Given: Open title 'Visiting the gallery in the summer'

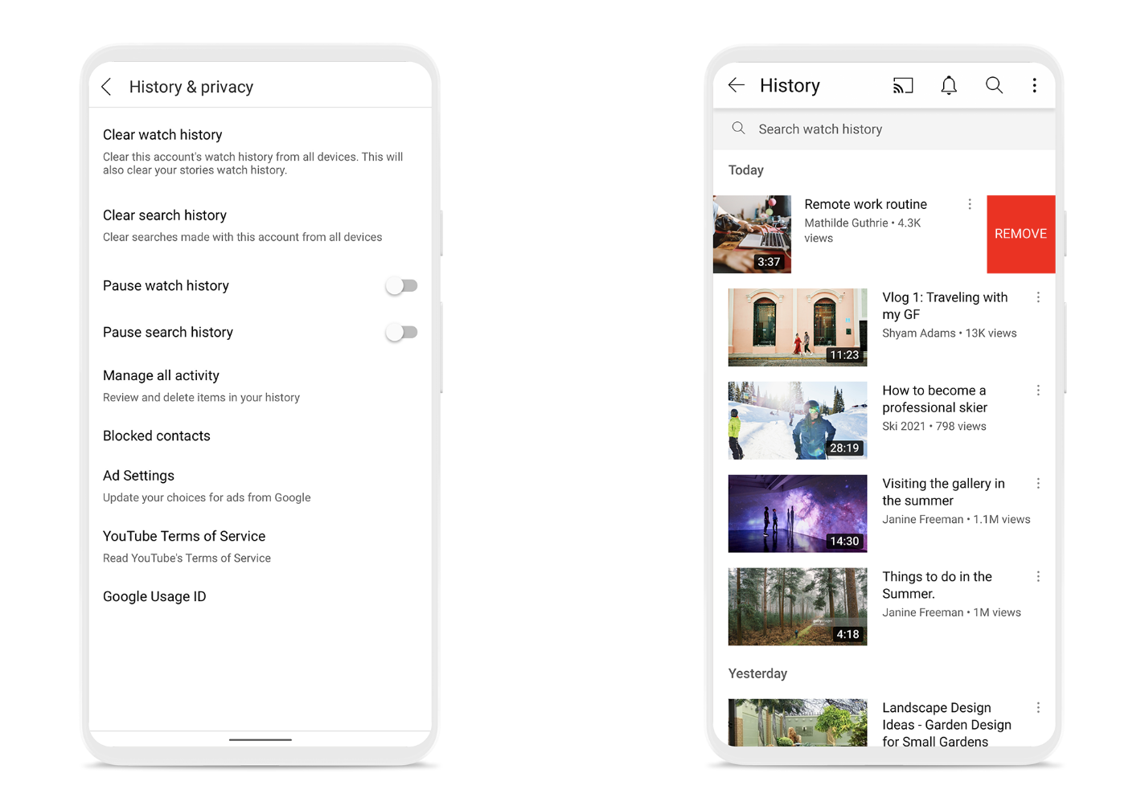Looking at the screenshot, I should [x=943, y=492].
